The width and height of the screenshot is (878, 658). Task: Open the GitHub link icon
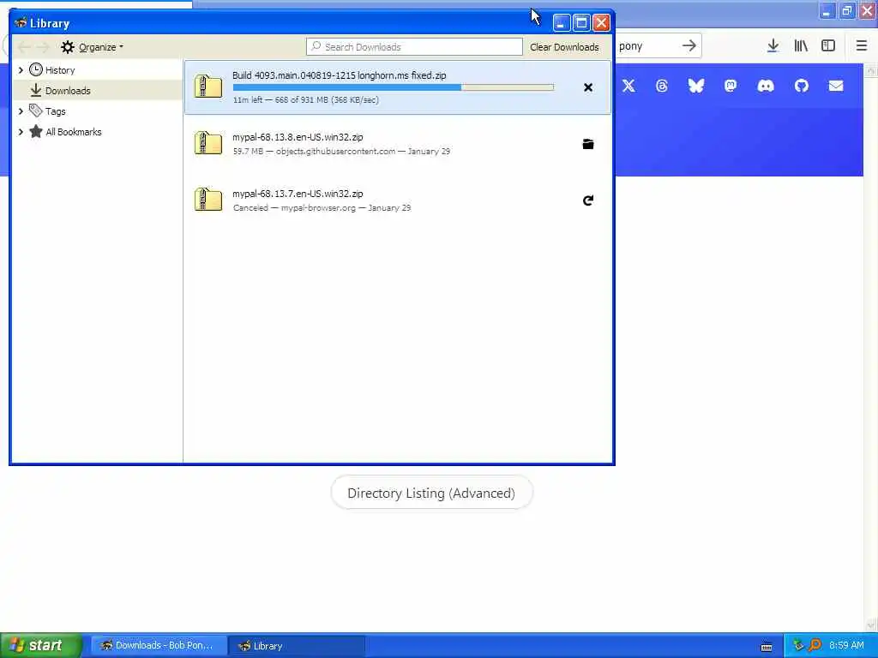coord(802,86)
